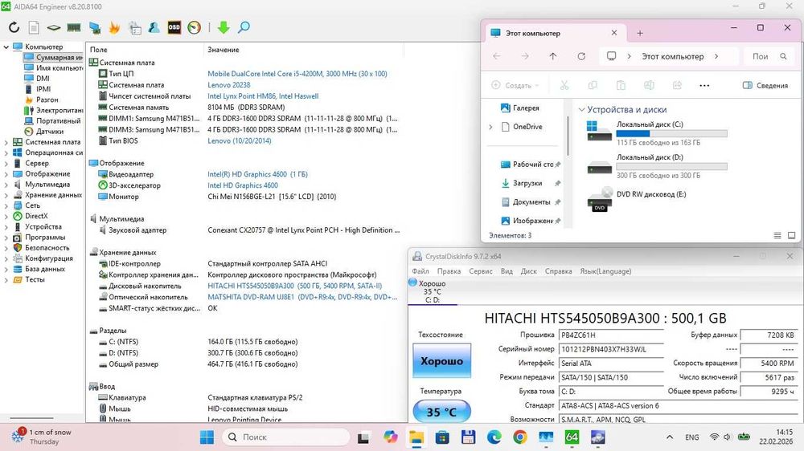Launch the flame stability test icon

(x=114, y=27)
